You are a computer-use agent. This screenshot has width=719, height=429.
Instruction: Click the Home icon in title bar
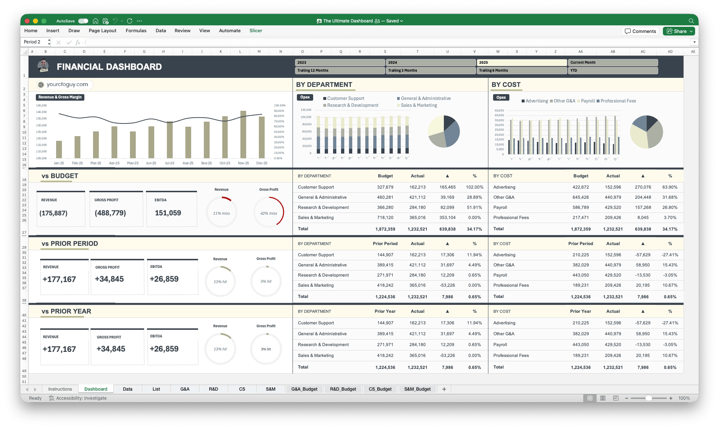[96, 21]
